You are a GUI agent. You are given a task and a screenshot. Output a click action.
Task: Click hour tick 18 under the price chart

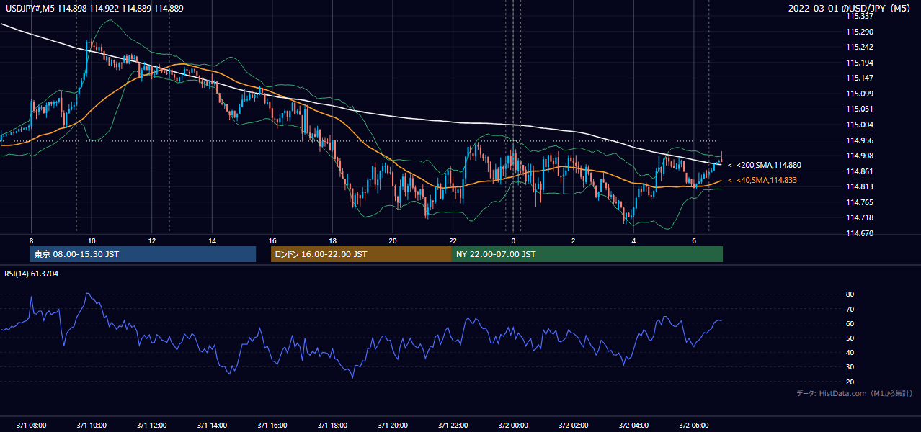[x=332, y=240]
